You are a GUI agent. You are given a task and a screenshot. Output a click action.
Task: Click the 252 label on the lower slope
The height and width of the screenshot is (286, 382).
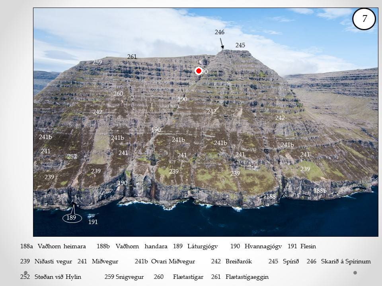pos(72,157)
